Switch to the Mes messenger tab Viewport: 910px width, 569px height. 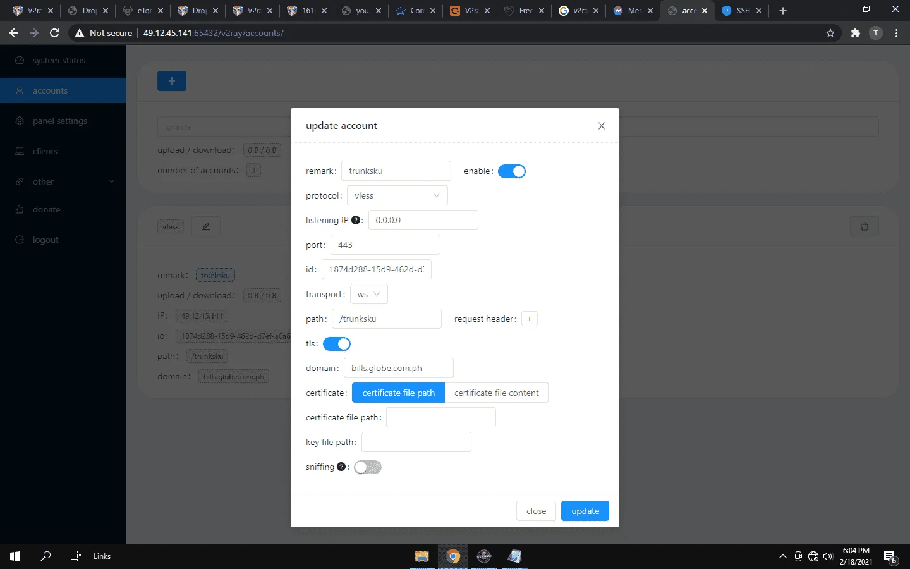point(633,11)
